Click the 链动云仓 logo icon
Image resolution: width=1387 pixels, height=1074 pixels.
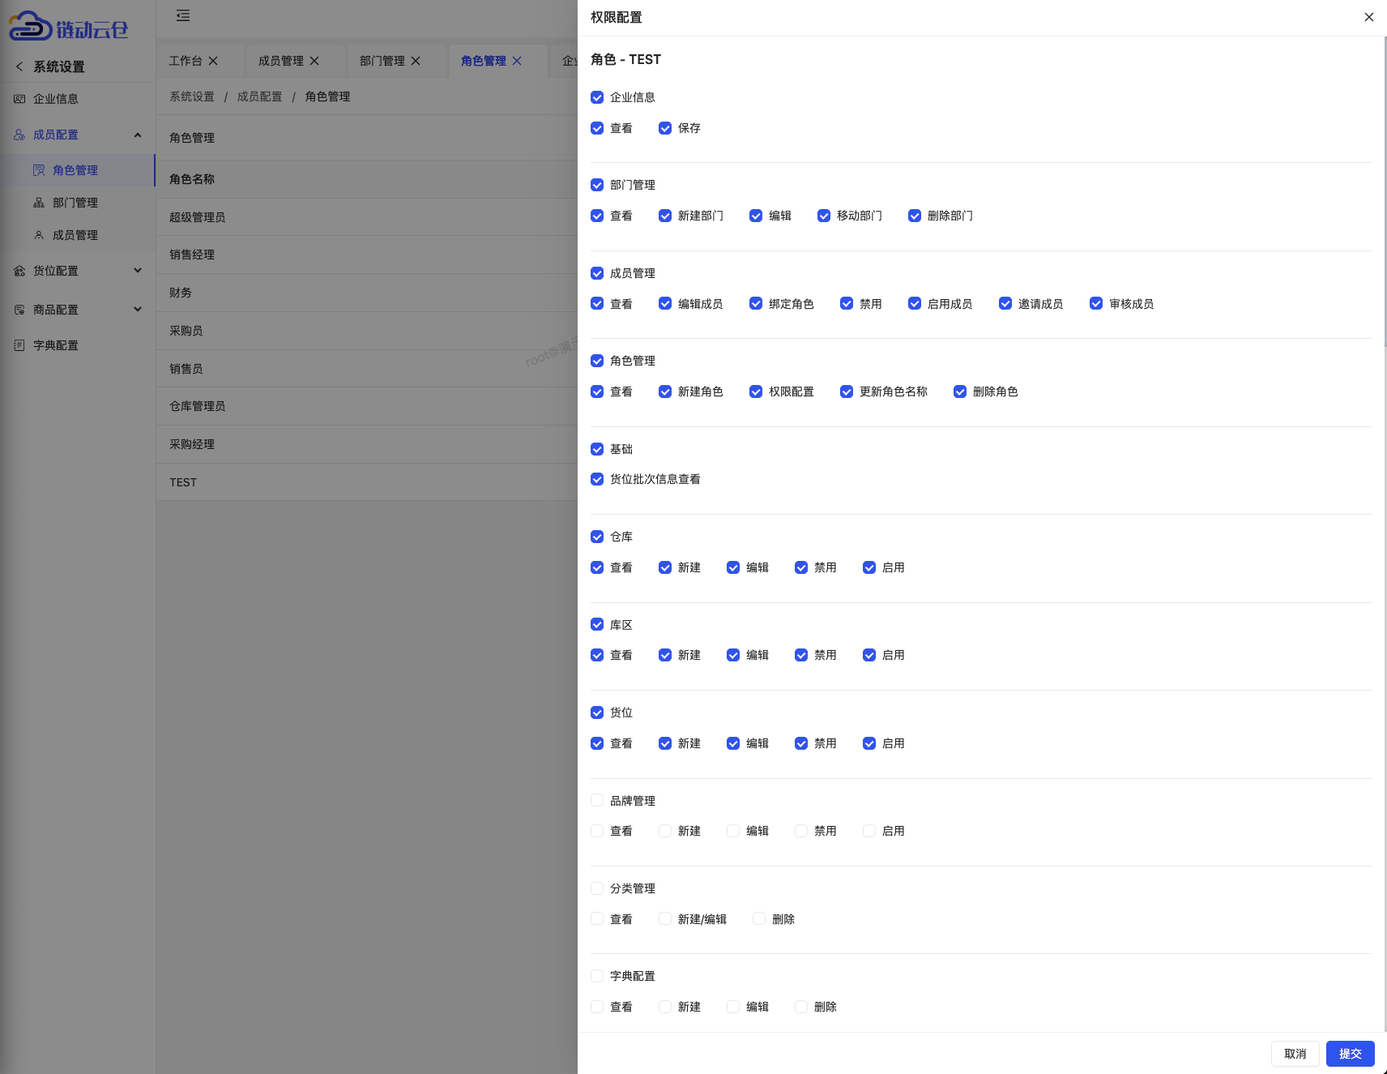[x=31, y=27]
